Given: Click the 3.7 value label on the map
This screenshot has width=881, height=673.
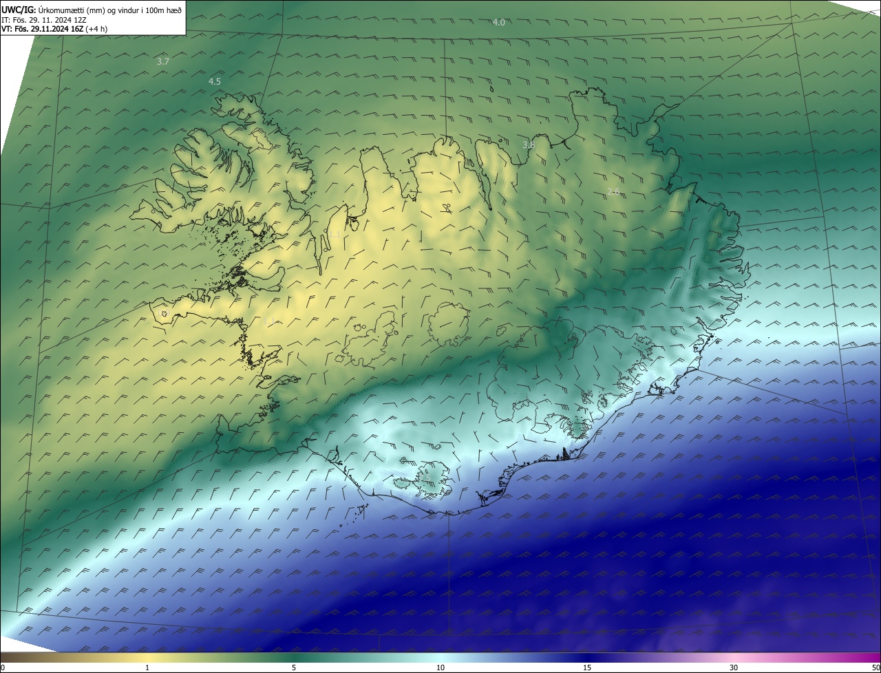Looking at the screenshot, I should point(163,61).
